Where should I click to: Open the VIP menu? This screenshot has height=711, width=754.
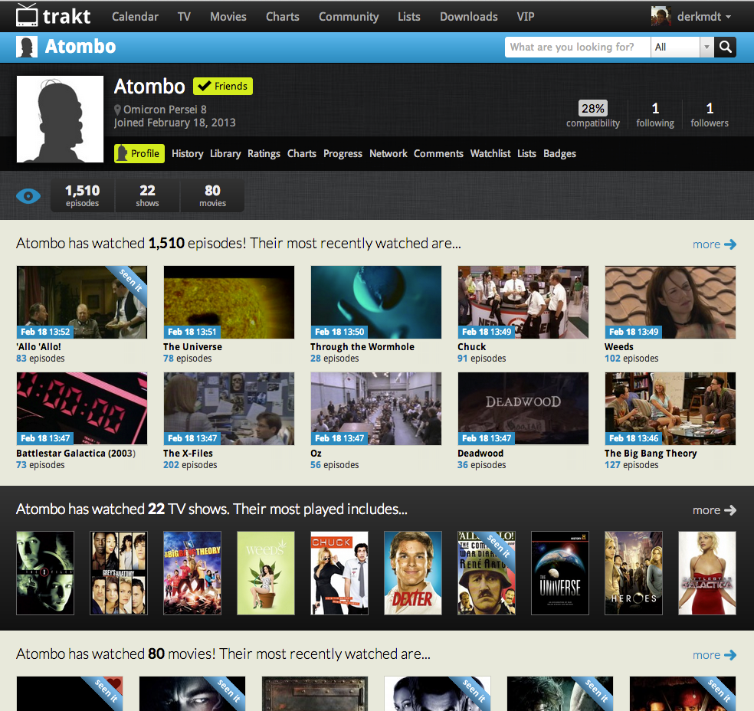coord(526,17)
